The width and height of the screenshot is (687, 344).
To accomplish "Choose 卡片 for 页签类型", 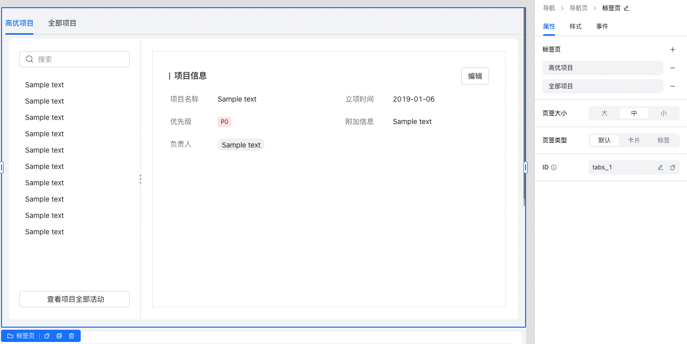I will [x=634, y=140].
